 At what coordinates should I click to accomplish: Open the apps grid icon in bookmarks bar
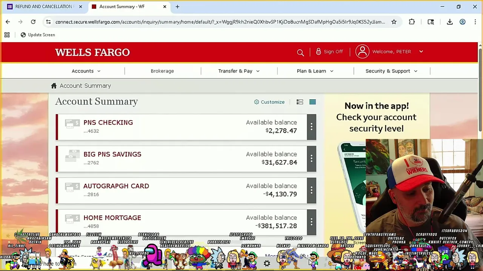[7, 35]
